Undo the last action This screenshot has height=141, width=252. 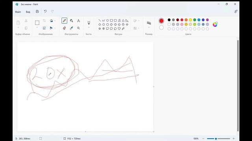point(45,11)
